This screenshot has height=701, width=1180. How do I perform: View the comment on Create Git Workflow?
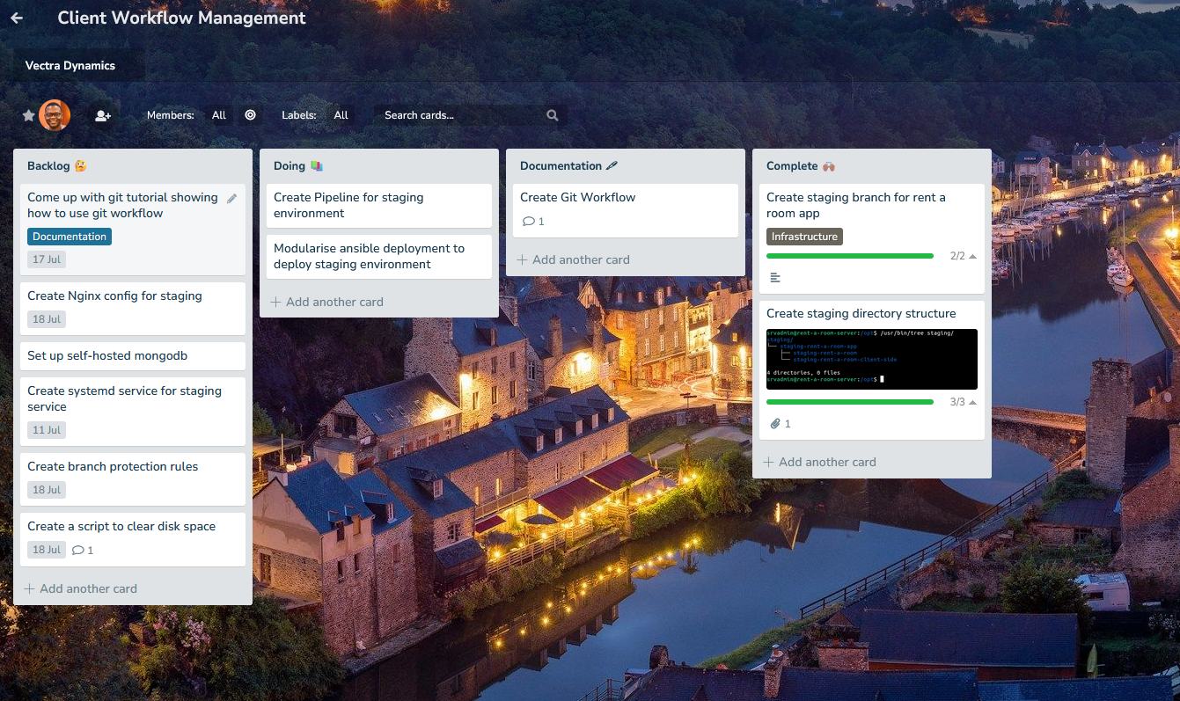[x=533, y=222]
